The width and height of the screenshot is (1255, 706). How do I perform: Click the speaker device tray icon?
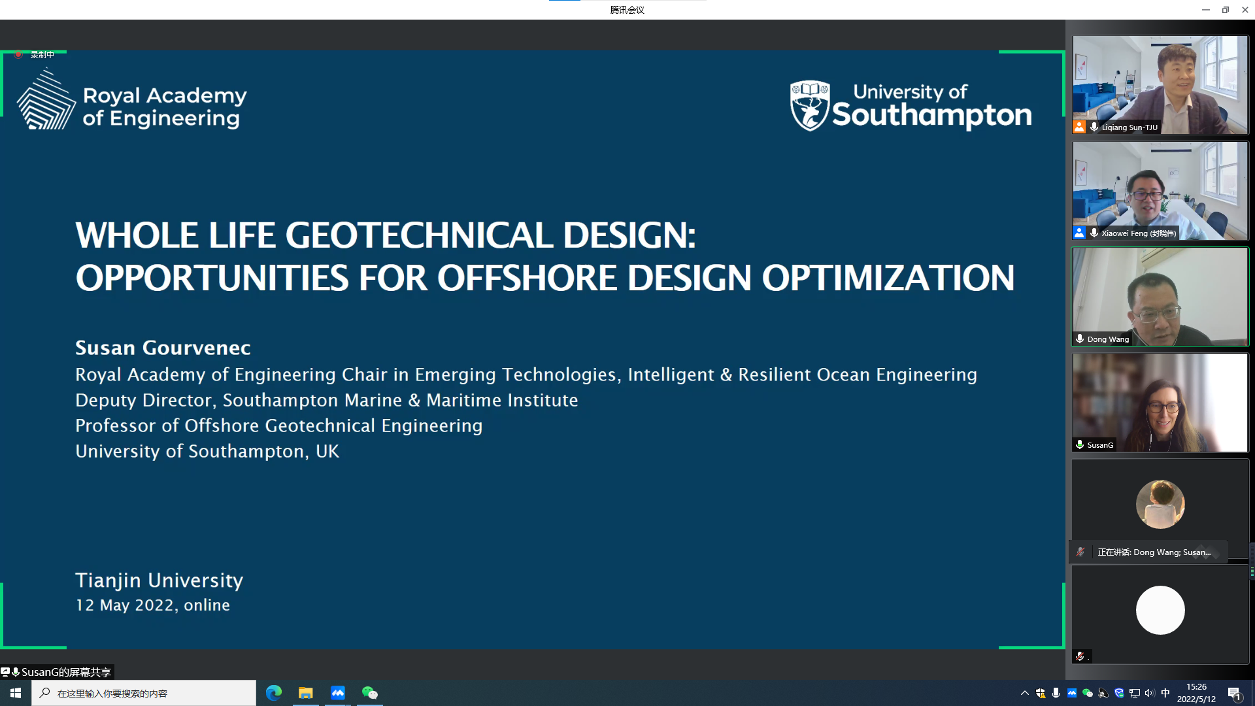(x=1103, y=693)
